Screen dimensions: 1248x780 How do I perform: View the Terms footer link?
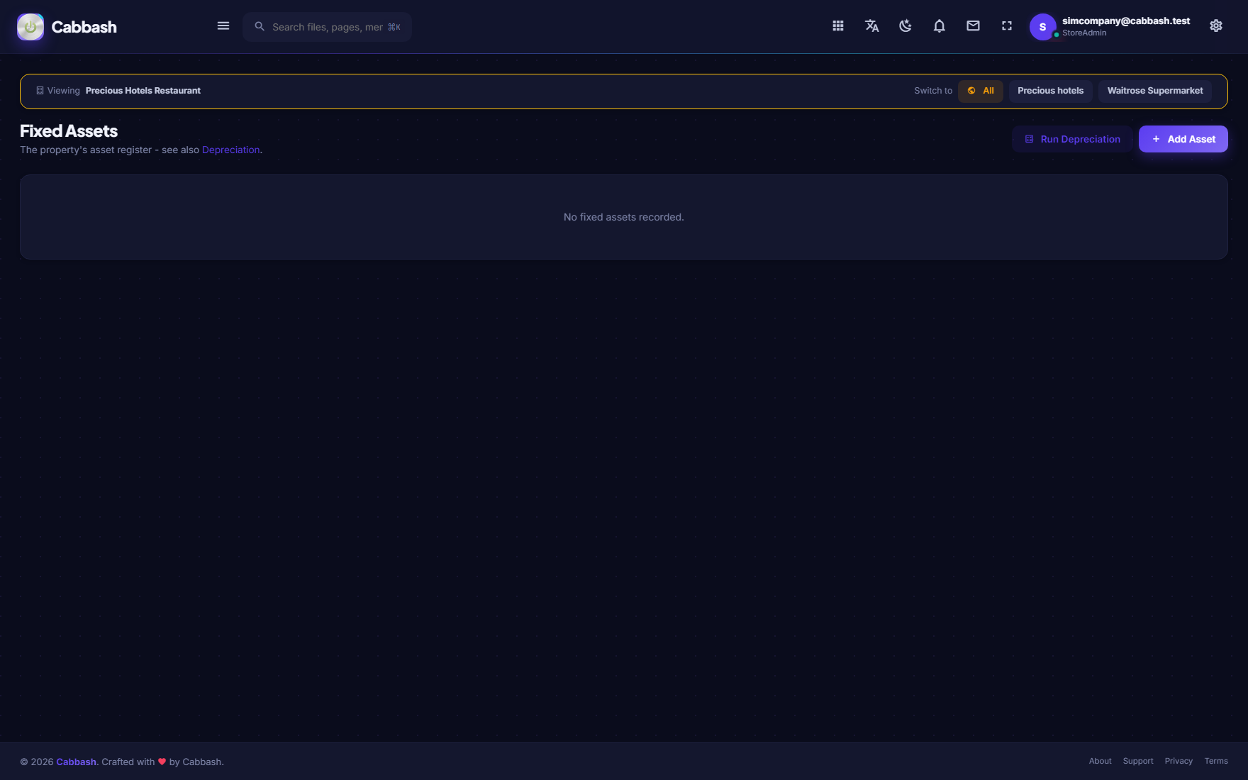pyautogui.click(x=1216, y=762)
